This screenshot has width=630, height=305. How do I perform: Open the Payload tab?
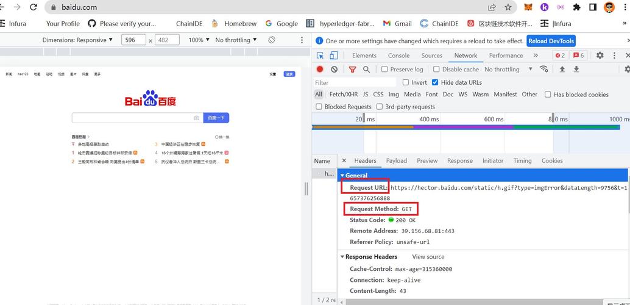point(397,160)
